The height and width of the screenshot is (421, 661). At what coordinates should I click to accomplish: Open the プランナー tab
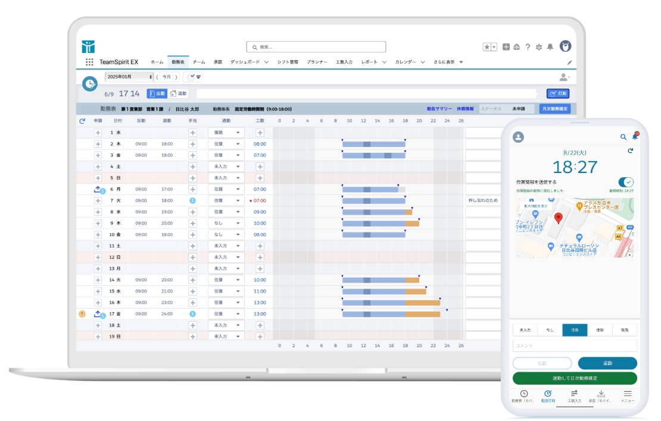click(x=317, y=62)
